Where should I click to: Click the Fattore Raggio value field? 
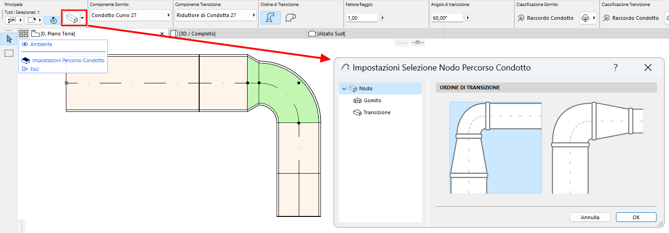(x=361, y=18)
